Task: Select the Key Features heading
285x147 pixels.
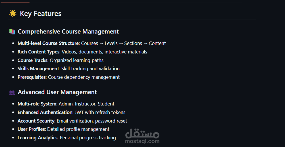Action: click(x=41, y=14)
